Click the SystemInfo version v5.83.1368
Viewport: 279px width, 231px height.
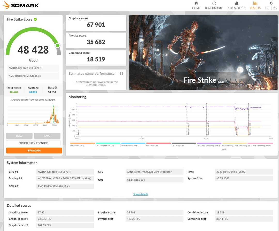pos(244,178)
